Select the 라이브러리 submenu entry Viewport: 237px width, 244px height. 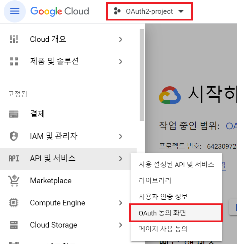(176, 181)
